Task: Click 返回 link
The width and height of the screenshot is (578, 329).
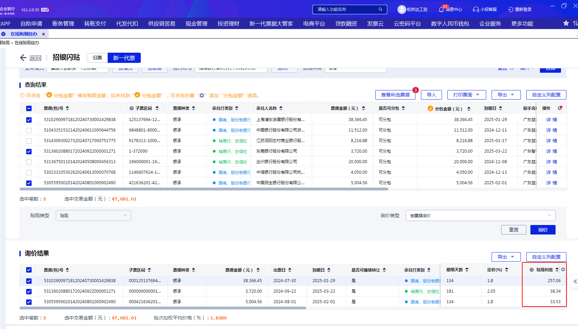Action: tap(35, 58)
